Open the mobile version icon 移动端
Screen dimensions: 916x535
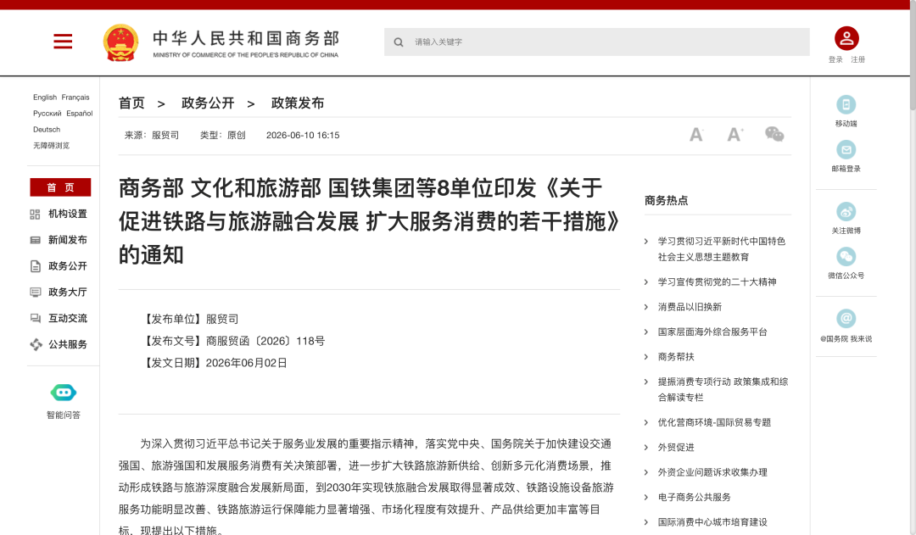[846, 104]
